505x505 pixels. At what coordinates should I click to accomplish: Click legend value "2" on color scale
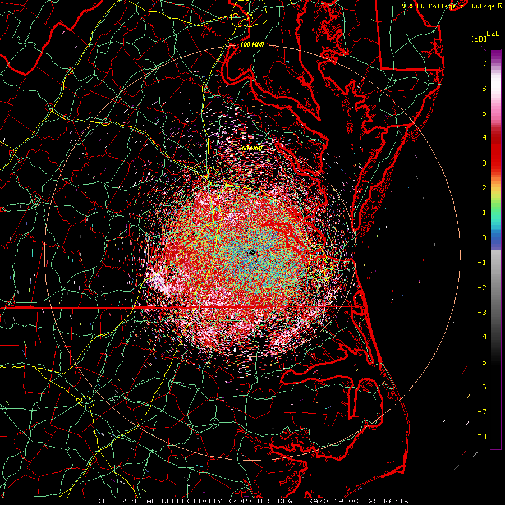484,188
